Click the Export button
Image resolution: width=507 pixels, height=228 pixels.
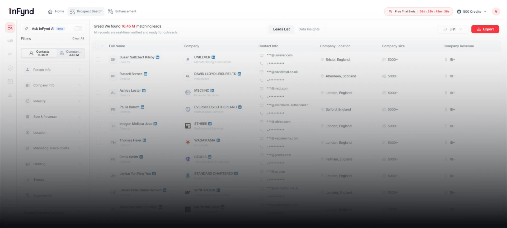tap(485, 29)
